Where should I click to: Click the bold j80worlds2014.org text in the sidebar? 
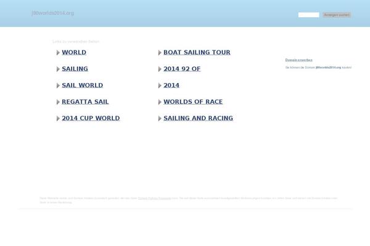point(328,68)
